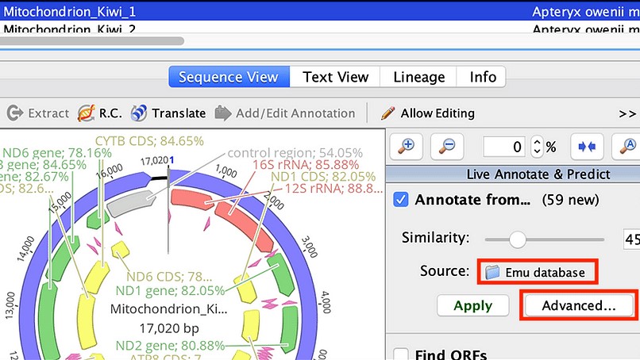Open the Lineage tab

click(x=419, y=77)
